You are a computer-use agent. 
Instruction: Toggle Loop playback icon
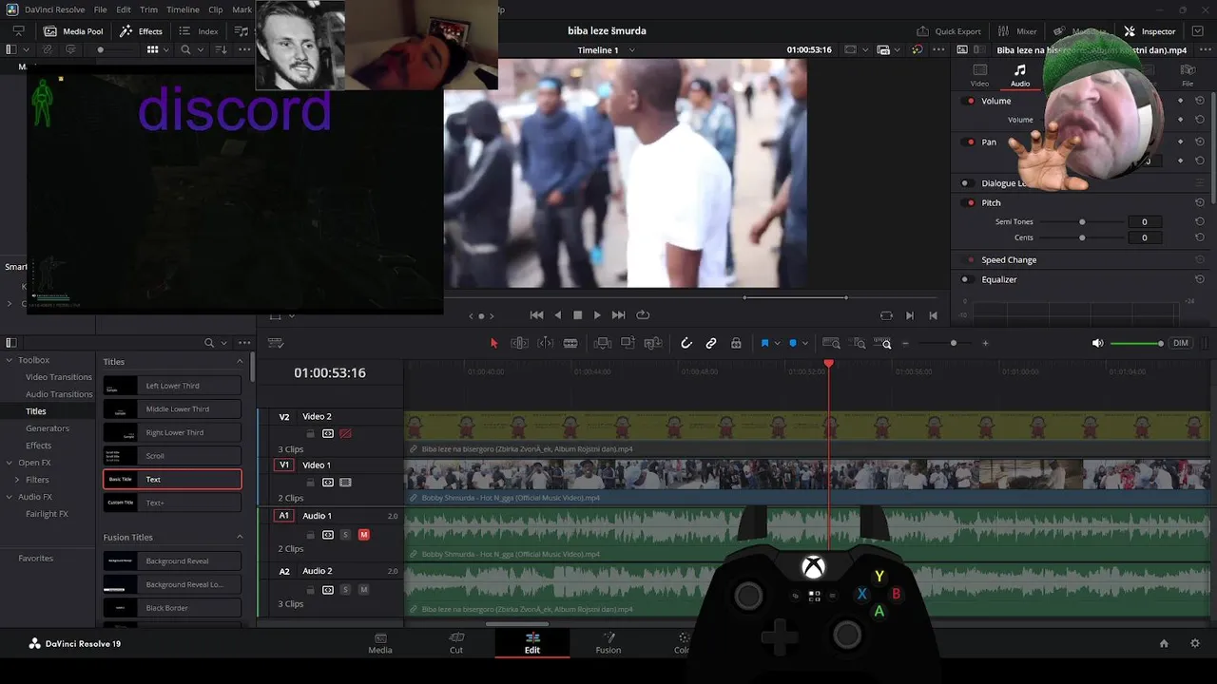643,315
